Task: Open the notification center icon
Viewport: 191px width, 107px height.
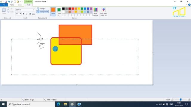Action: coord(186,104)
